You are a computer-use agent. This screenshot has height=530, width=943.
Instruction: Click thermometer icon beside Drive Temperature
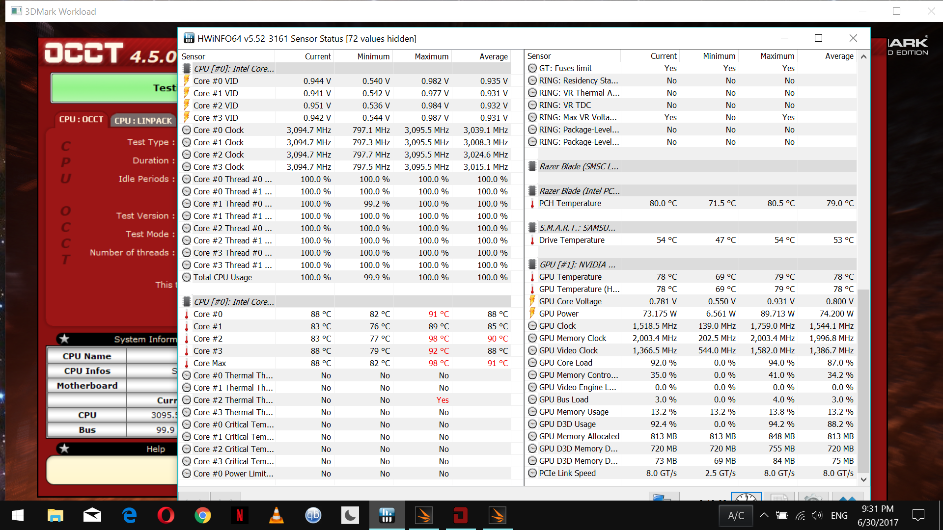pos(532,240)
